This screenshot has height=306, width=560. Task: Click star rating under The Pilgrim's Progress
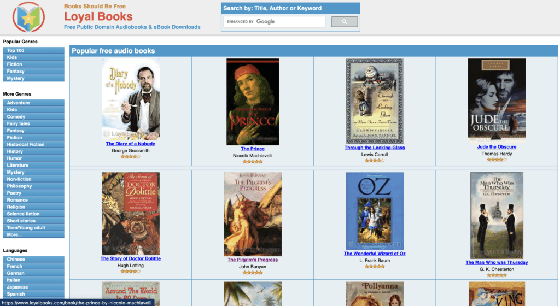253,273
